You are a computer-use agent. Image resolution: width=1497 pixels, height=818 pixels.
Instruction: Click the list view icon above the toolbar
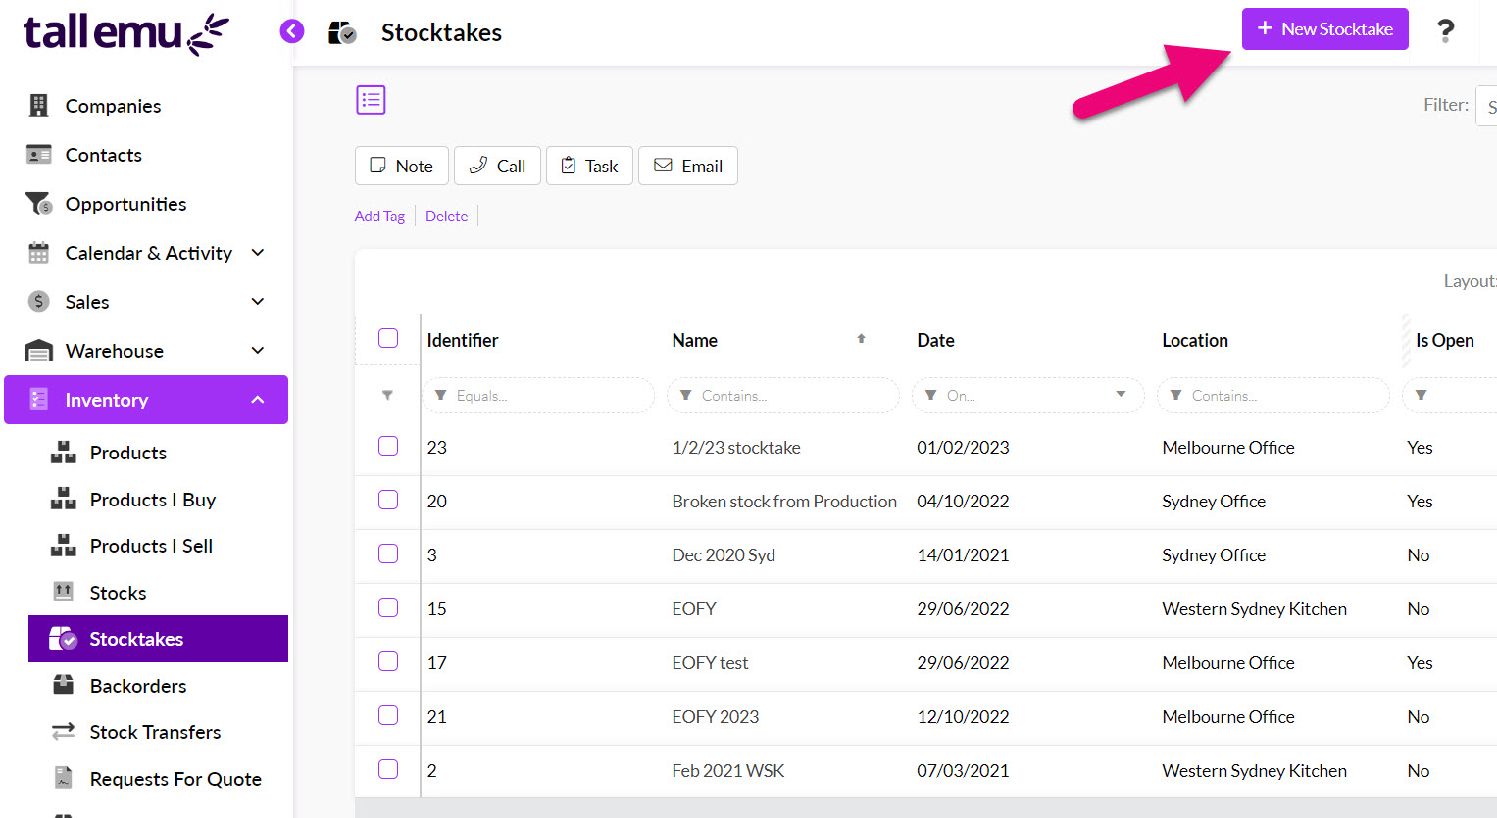(x=371, y=99)
